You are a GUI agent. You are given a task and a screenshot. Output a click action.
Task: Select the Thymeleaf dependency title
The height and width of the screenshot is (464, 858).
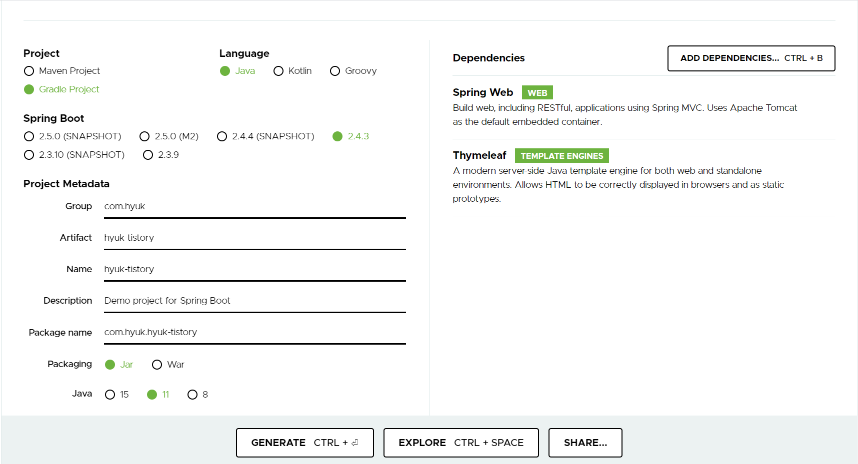(479, 155)
